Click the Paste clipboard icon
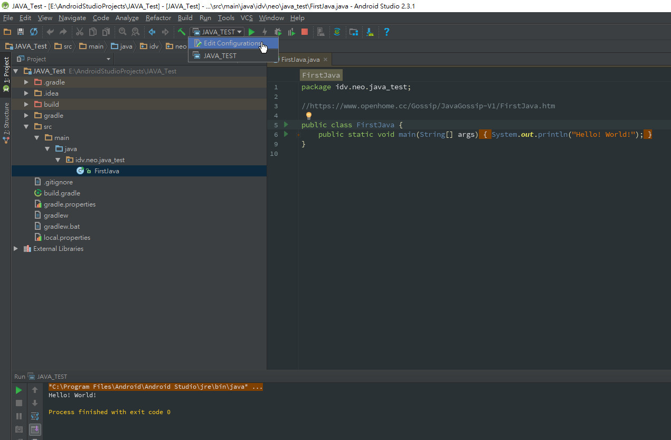 pyautogui.click(x=106, y=32)
